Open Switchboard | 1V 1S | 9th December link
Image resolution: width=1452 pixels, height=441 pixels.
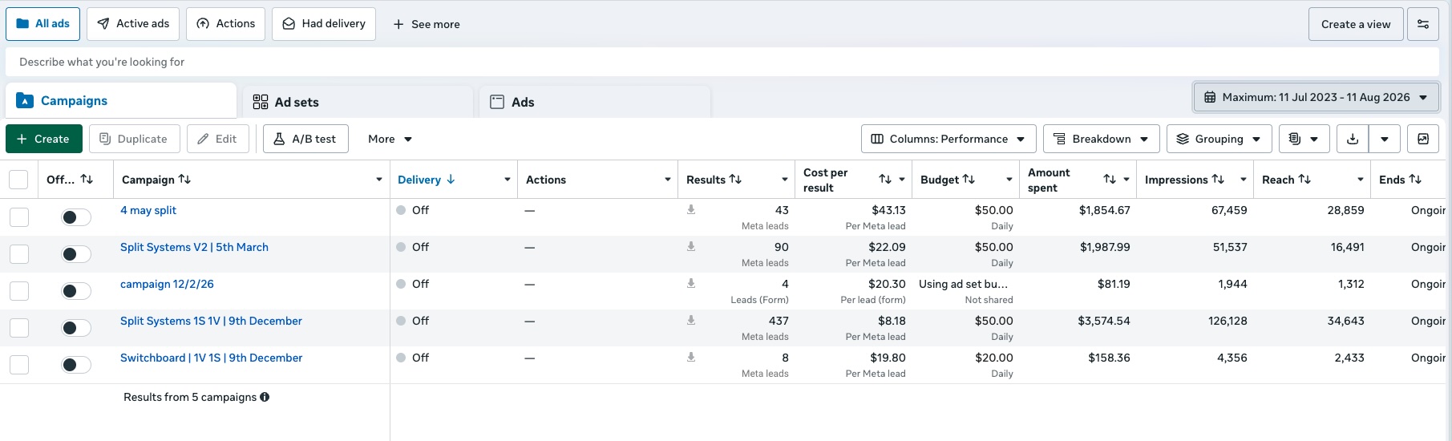pos(211,358)
